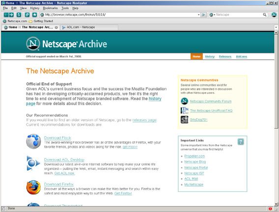Click the red alert icon in status bar
The width and height of the screenshot is (279, 212).
pyautogui.click(x=270, y=209)
